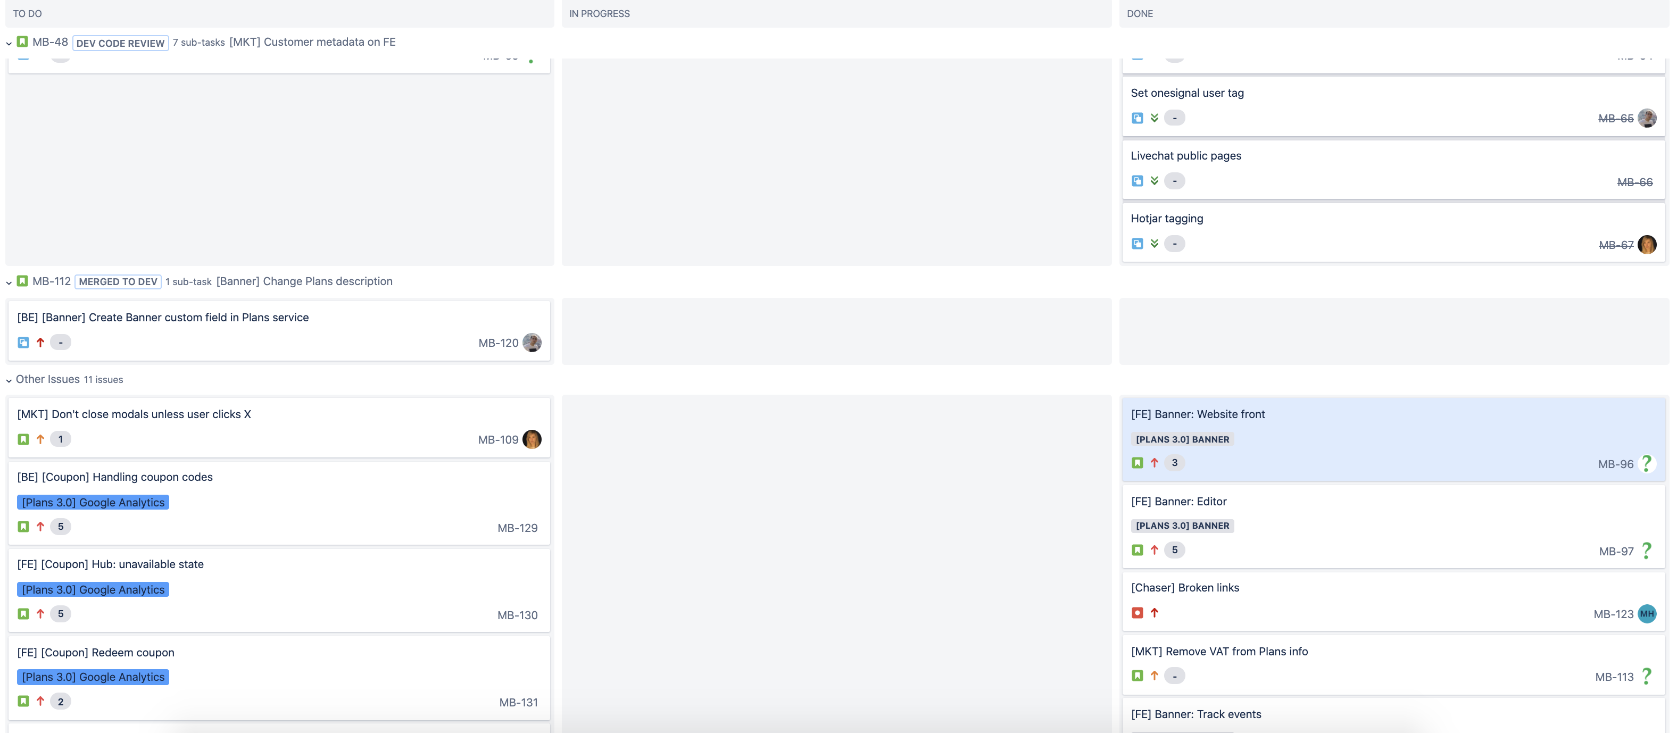Click story icon on Don't close modals card
Screen dimensions: 1677x733
(23, 439)
